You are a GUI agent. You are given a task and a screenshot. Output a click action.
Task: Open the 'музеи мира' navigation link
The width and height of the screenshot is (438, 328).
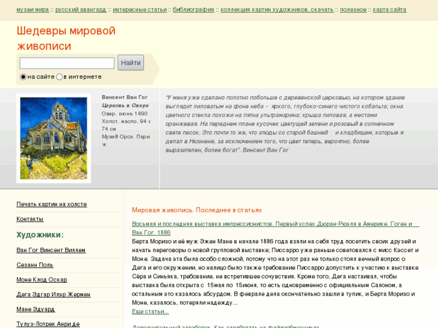(x=33, y=10)
